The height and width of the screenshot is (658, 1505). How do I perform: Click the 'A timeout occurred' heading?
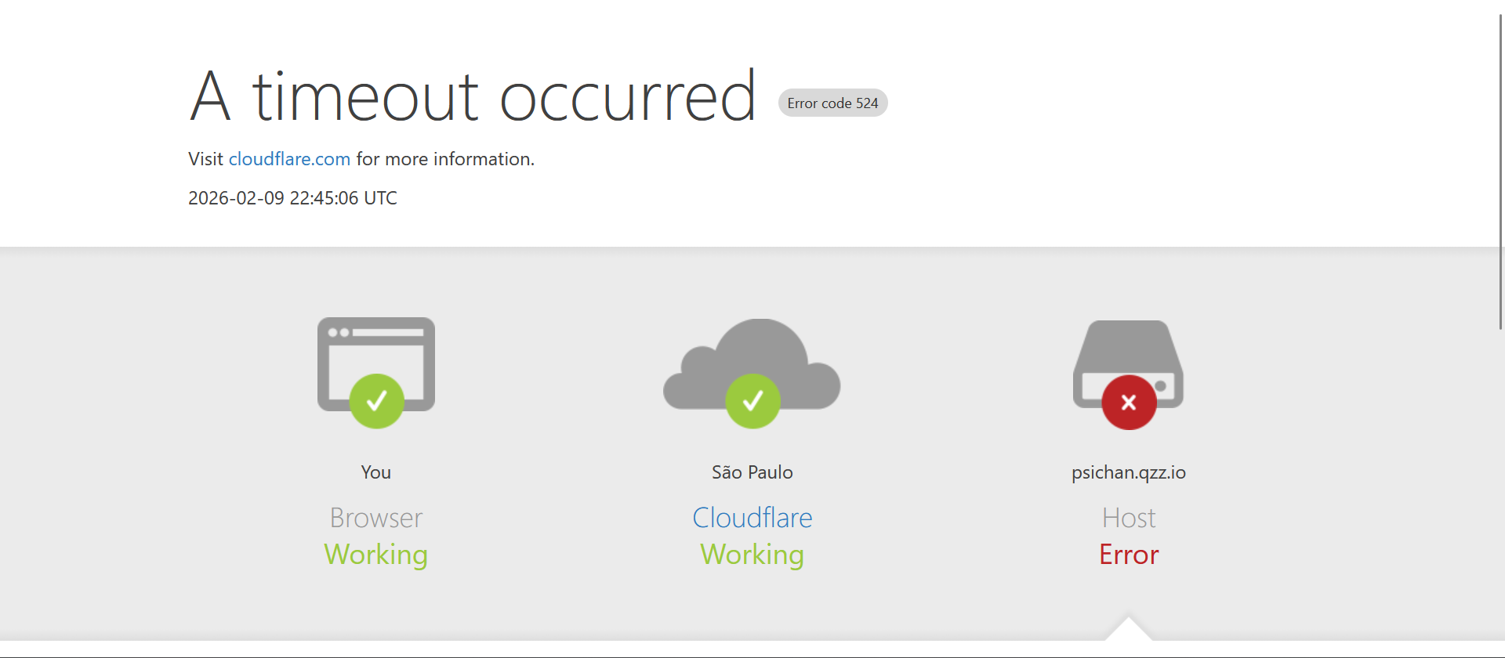[473, 96]
